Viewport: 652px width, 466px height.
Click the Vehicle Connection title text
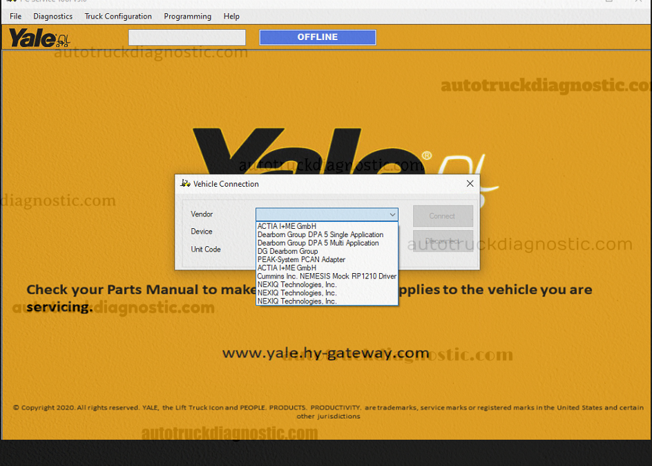[226, 184]
